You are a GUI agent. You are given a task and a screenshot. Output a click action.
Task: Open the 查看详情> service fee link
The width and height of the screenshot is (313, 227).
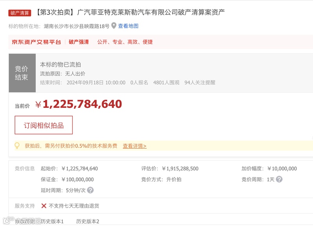(x=135, y=146)
